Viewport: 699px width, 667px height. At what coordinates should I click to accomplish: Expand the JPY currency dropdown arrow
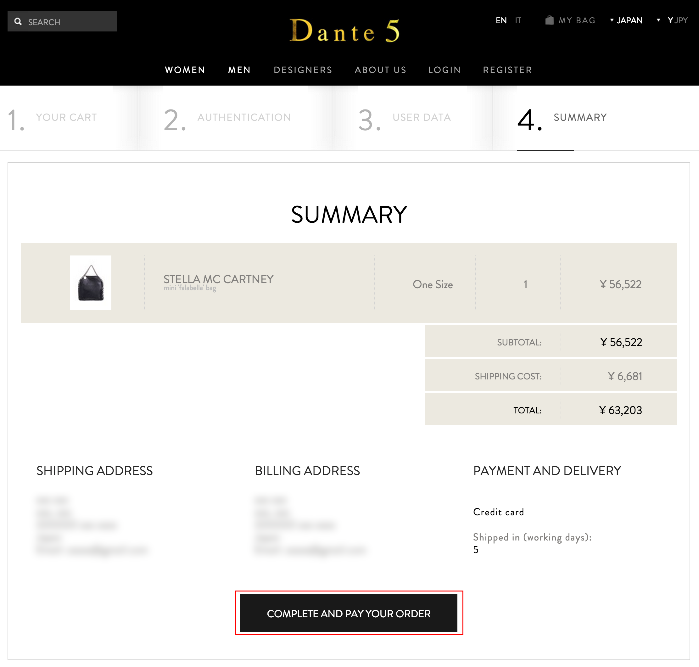tap(658, 20)
